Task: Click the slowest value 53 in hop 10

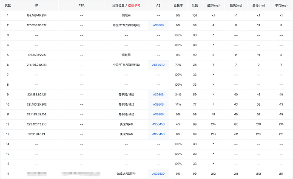Action: [x=259, y=104]
